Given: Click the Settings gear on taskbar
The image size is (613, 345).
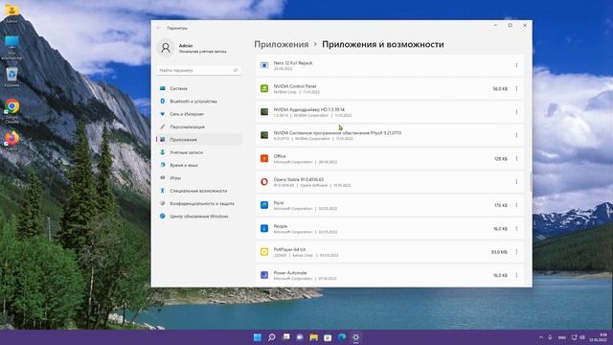Looking at the screenshot, I should tap(355, 337).
